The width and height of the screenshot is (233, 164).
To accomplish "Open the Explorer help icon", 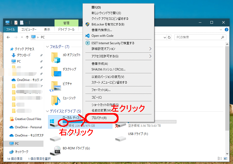I will point(227,30).
